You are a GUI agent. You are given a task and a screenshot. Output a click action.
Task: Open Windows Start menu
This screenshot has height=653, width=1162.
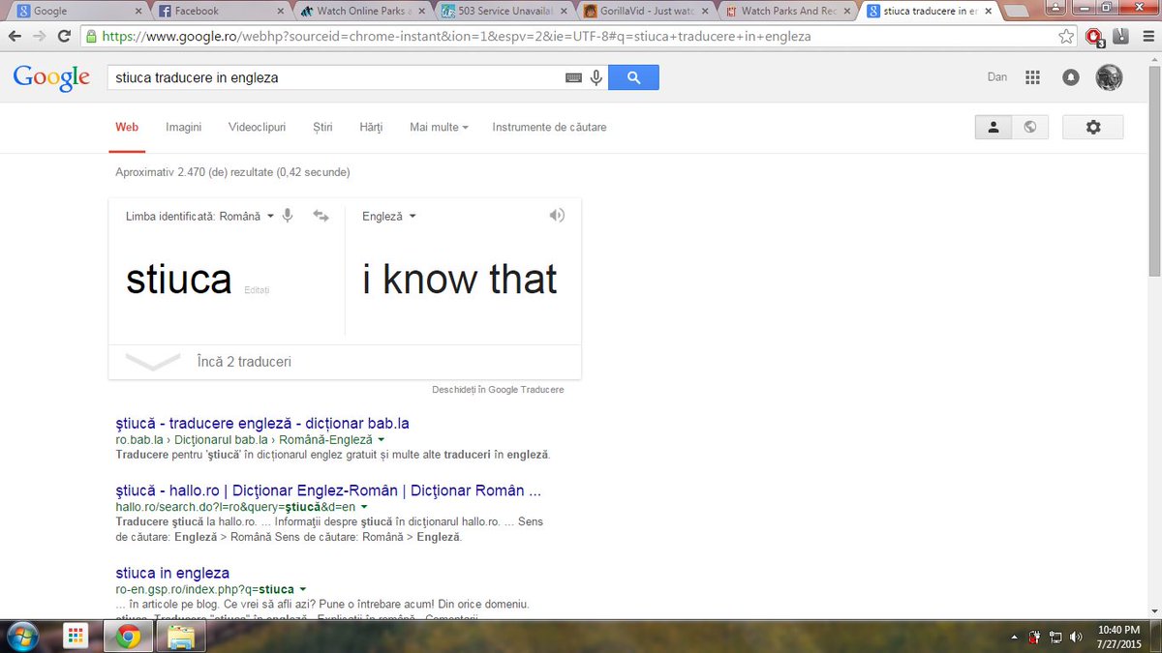click(22, 637)
